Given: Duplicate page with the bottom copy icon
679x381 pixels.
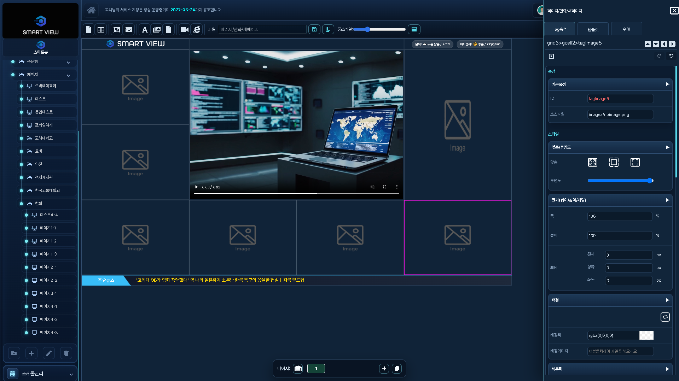Looking at the screenshot, I should (397, 369).
